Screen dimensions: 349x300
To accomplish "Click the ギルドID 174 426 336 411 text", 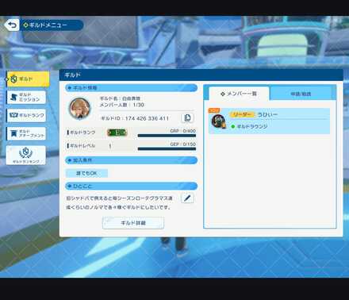I will (135, 118).
